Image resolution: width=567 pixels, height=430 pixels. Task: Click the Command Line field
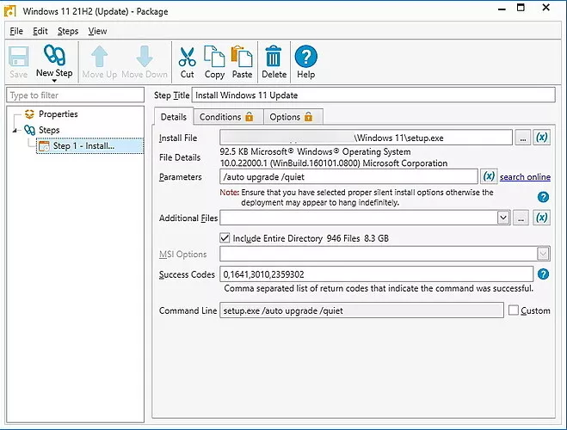click(361, 310)
